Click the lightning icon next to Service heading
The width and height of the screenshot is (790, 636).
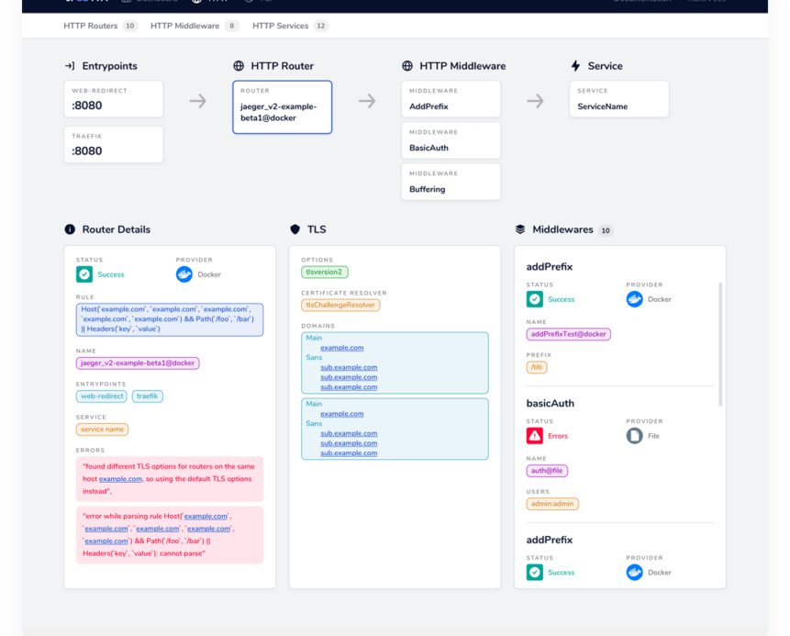[576, 65]
